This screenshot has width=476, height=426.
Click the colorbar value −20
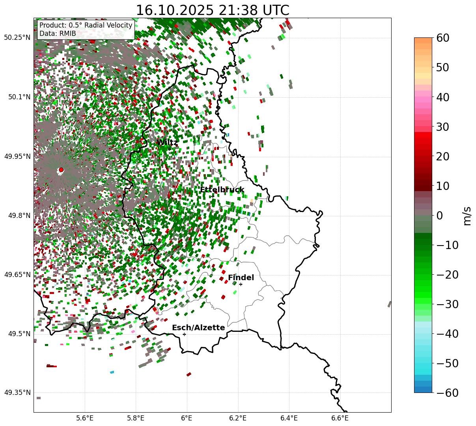[447, 274]
